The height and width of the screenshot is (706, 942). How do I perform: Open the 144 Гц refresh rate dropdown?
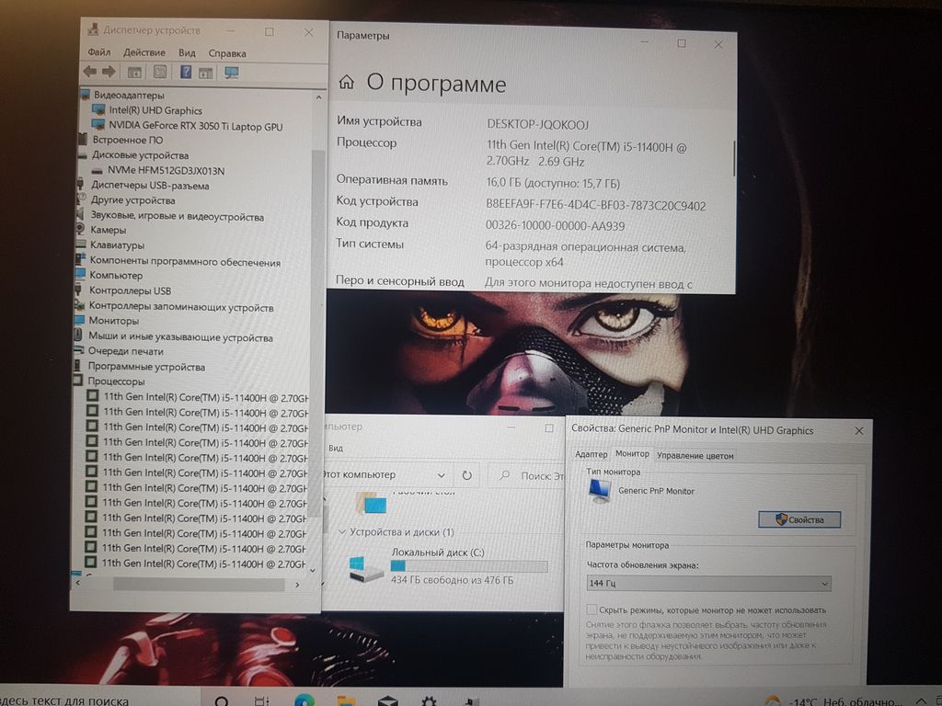pyautogui.click(x=709, y=584)
